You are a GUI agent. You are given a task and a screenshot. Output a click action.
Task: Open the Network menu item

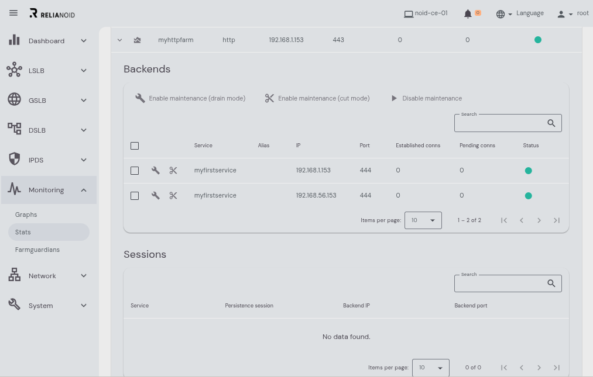click(x=49, y=276)
